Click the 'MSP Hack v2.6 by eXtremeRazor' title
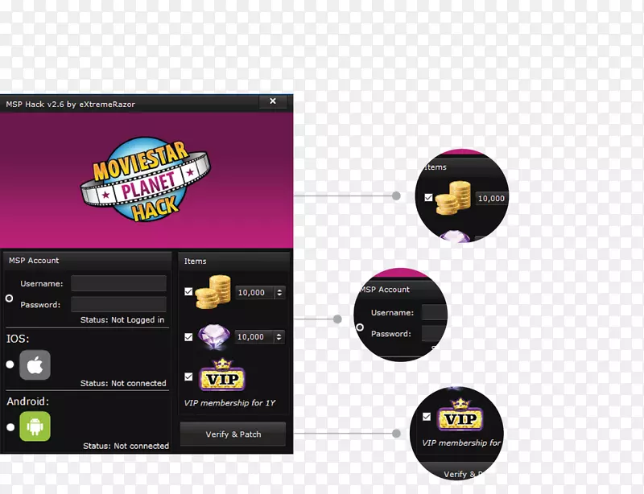Screen dimensions: 644x494 click(71, 105)
